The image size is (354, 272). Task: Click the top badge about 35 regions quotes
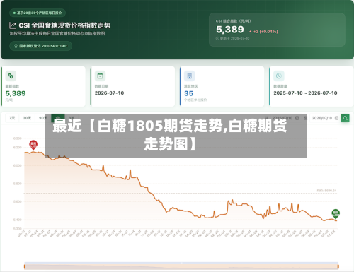point(38,13)
